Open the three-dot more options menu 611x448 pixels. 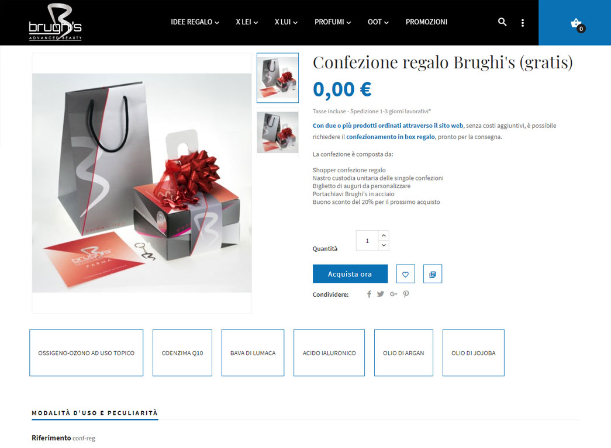(523, 23)
